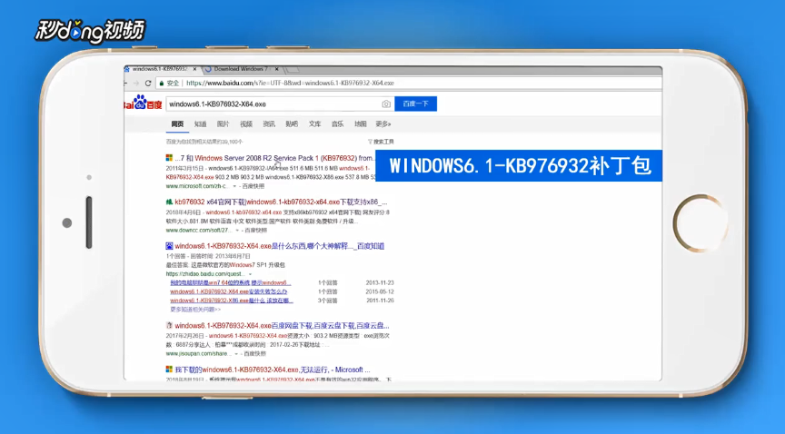Open a new browser tab

292,69
